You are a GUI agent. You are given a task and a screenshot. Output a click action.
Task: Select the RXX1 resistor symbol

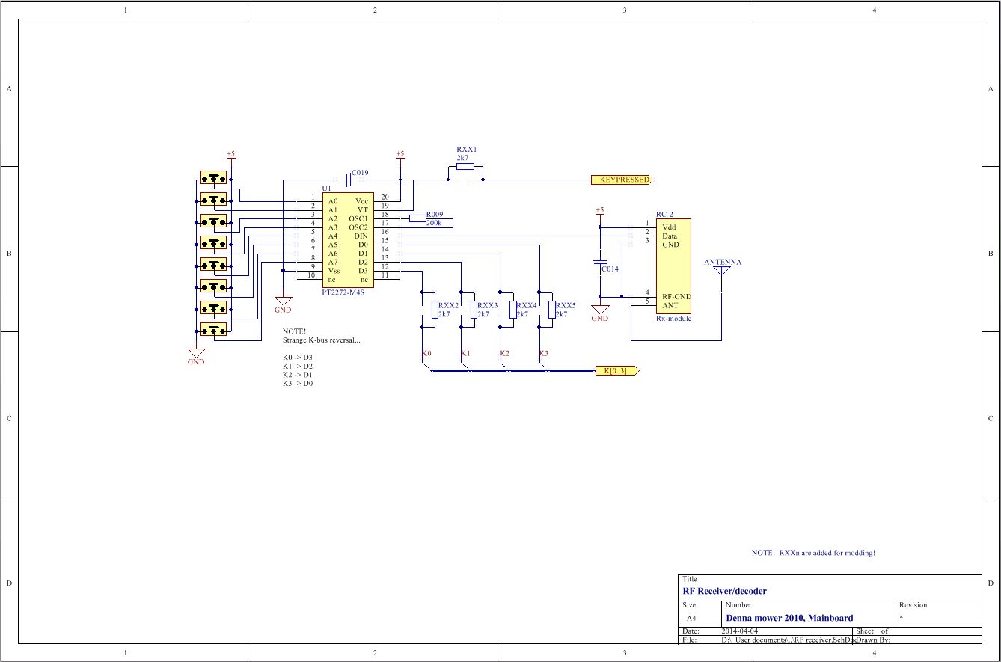(x=465, y=166)
